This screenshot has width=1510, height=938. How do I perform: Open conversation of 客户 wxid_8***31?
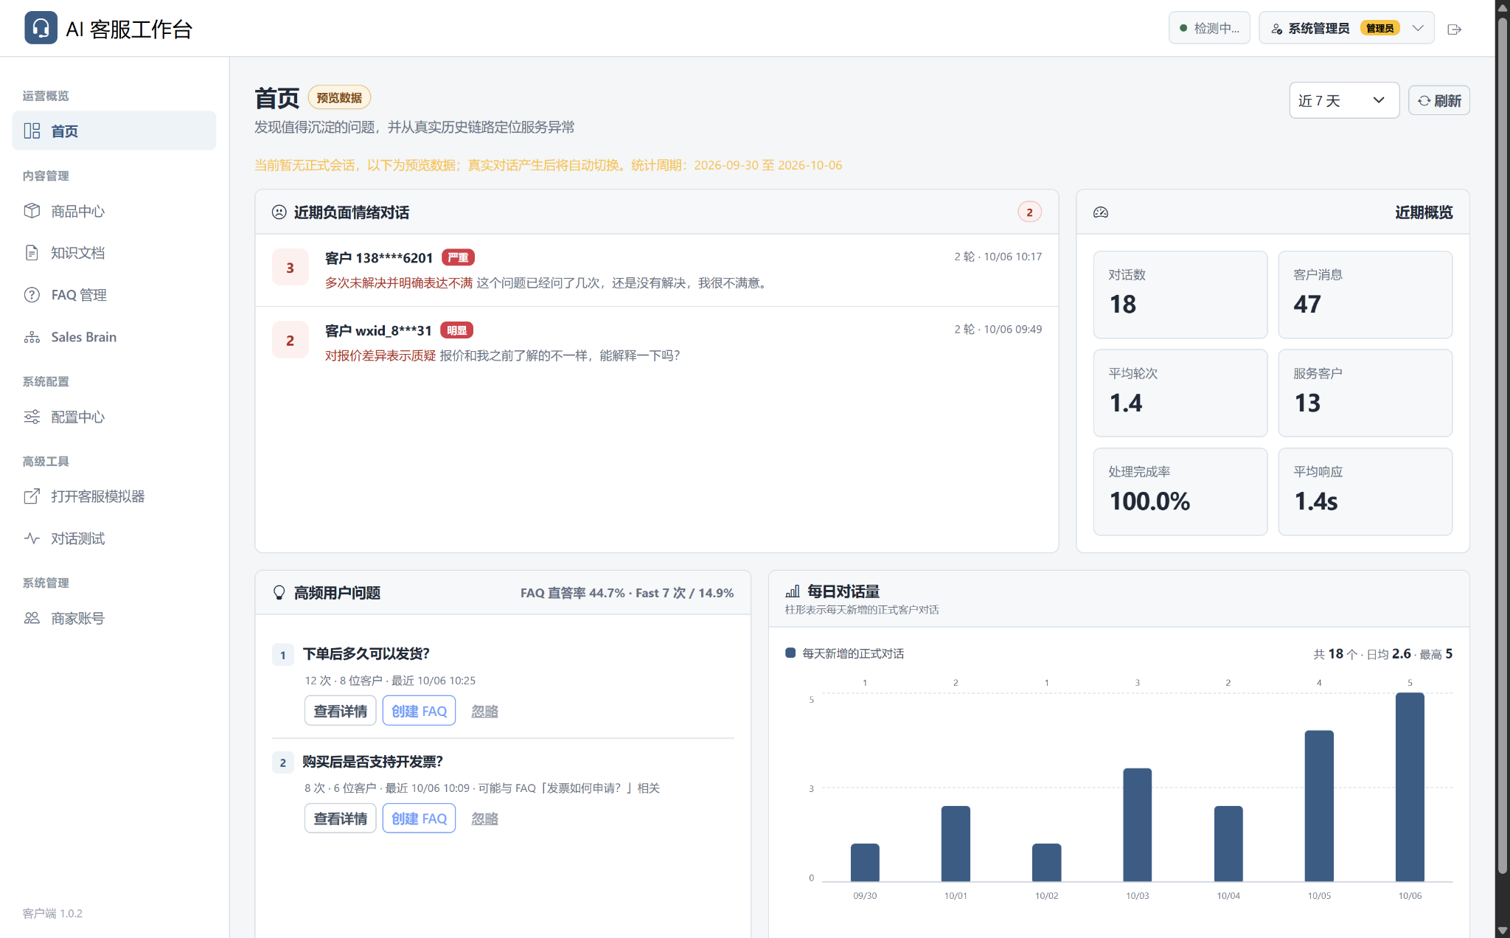(656, 342)
